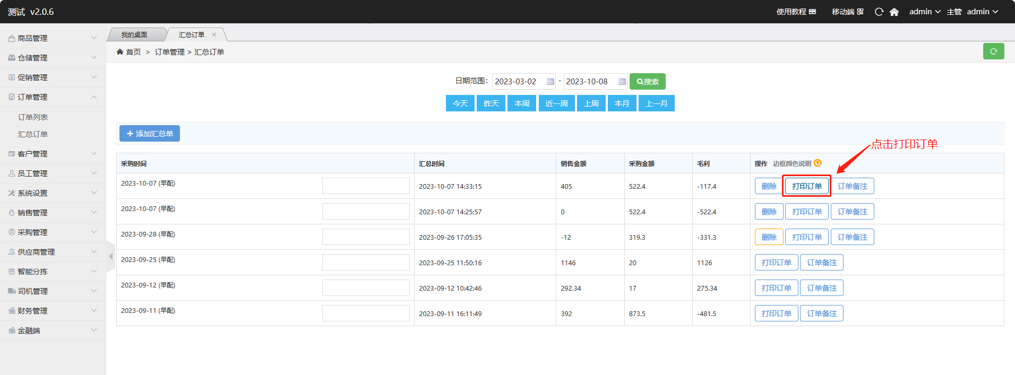The width and height of the screenshot is (1015, 375).
Task: Open calendar picker for start date
Action: pos(550,82)
